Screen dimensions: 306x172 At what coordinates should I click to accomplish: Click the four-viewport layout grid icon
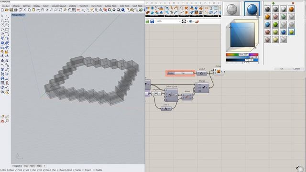pos(74,10)
